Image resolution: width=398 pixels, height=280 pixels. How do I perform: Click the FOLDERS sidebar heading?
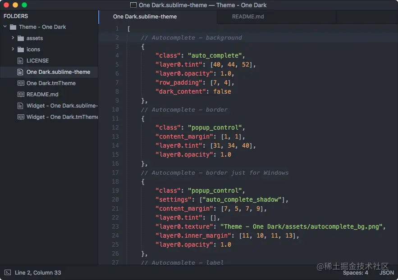[16, 16]
